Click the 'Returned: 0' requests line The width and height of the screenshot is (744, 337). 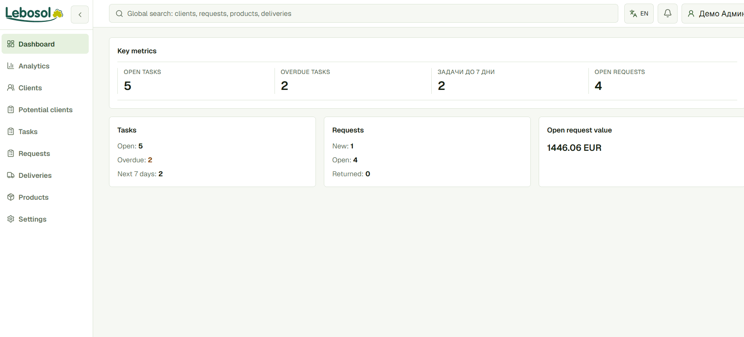[351, 174]
